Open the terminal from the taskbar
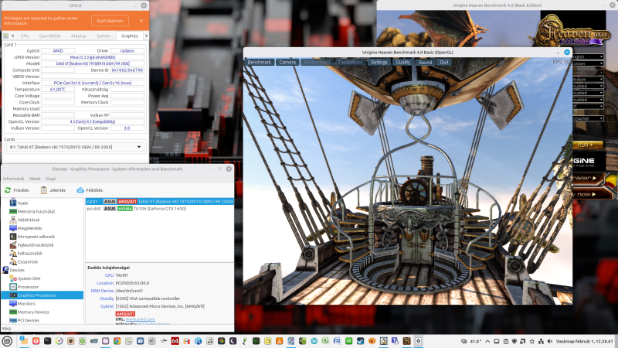 click(x=48, y=341)
